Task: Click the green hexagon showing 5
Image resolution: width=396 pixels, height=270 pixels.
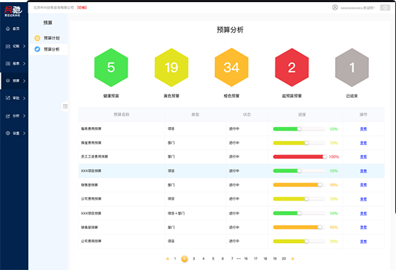Action: (111, 67)
